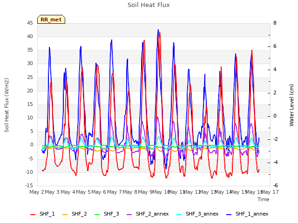This screenshot has height=223, width=298.
Task: Click the 0 left y-axis tick label
Action: (32, 145)
